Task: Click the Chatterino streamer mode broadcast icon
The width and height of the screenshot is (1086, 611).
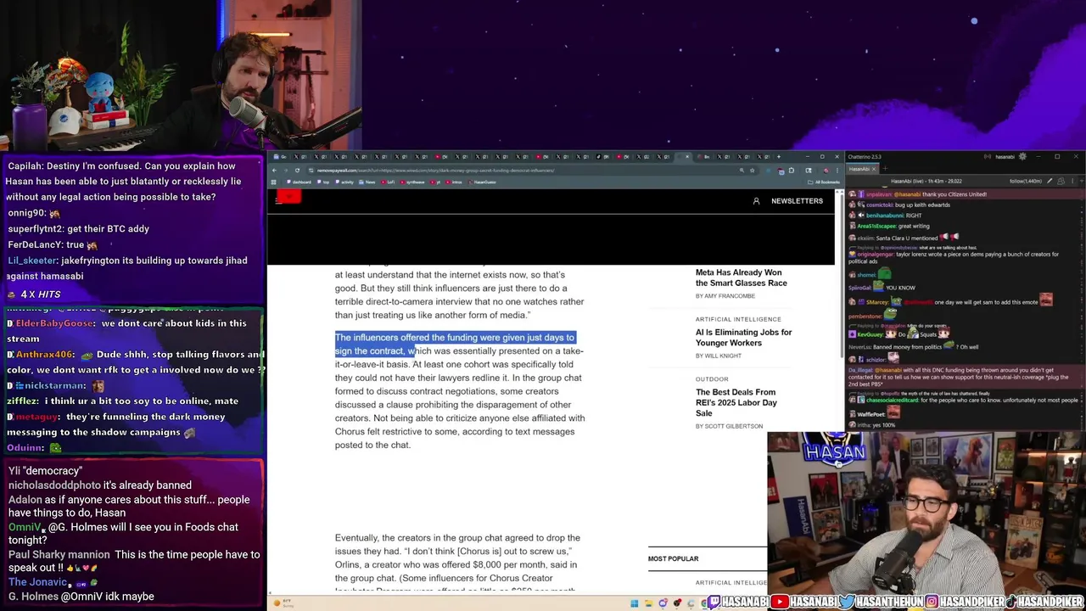Action: [988, 157]
